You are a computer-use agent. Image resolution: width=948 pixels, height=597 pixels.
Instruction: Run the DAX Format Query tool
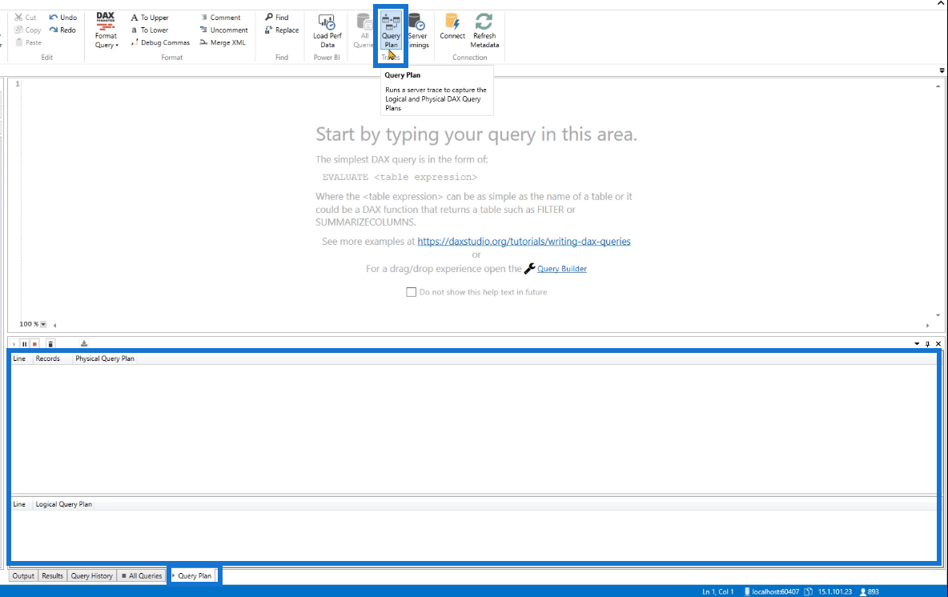click(x=106, y=30)
